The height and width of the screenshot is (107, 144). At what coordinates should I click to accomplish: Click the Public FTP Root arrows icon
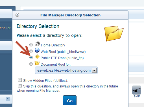click(37, 57)
